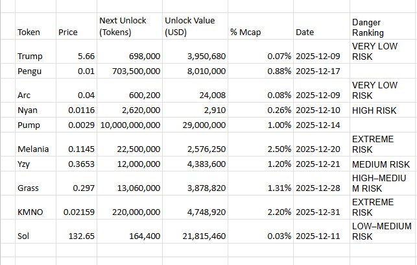The height and width of the screenshot is (265, 417).
Task: Select the Trump token cell
Action: [30, 57]
